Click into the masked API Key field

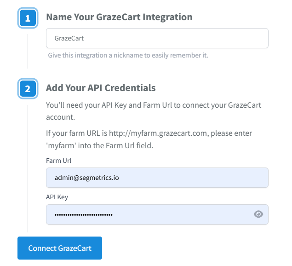click(147, 214)
